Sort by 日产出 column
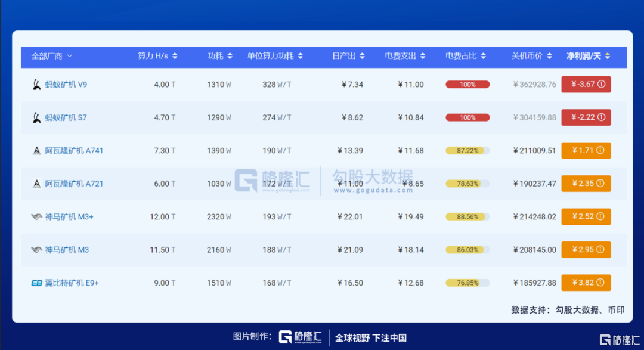 [348, 56]
